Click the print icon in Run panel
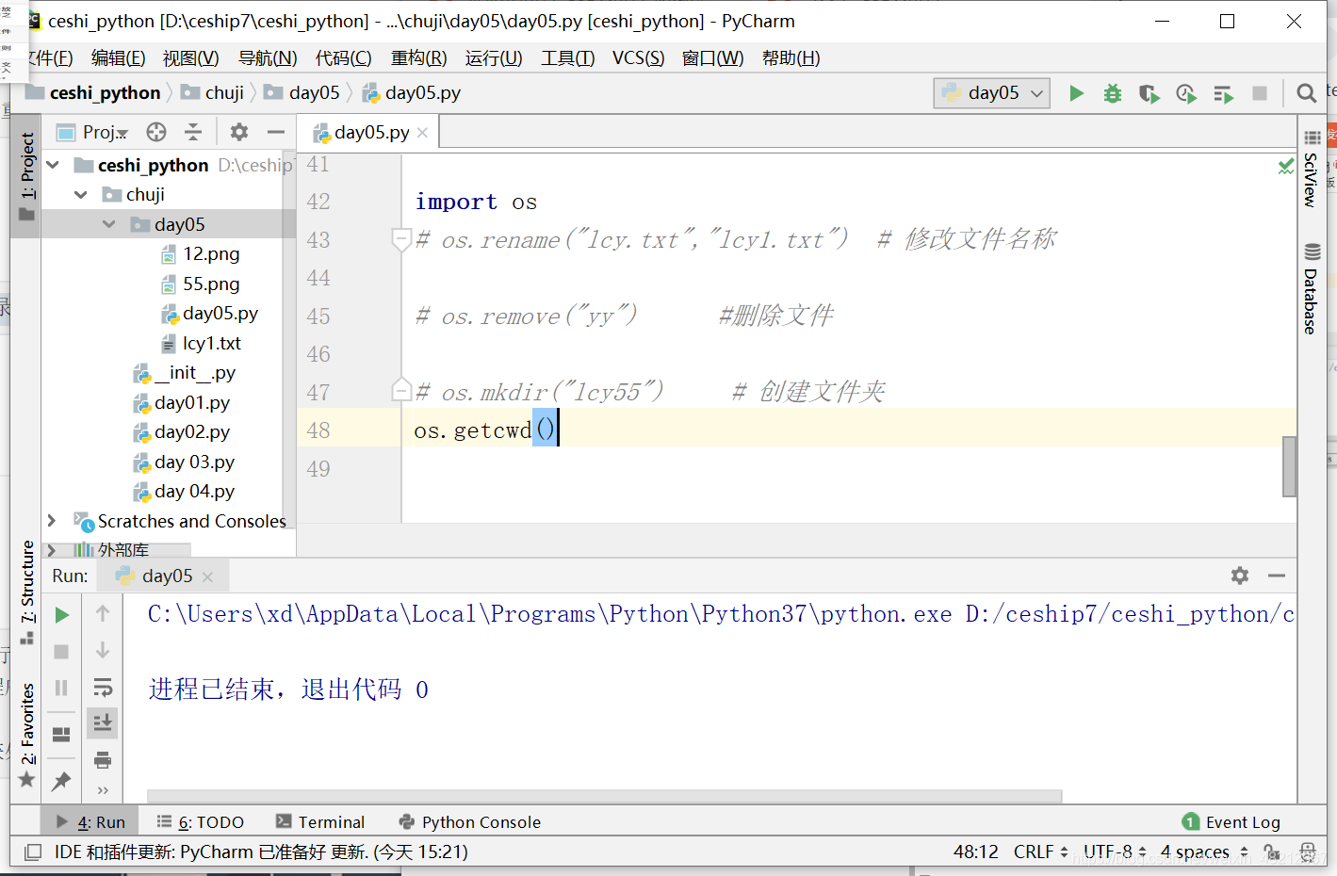This screenshot has height=876, width=1337. click(x=103, y=760)
